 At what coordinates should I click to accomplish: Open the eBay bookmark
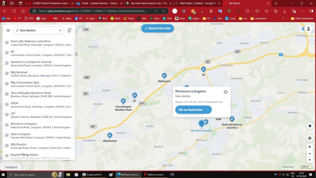click(x=66, y=18)
